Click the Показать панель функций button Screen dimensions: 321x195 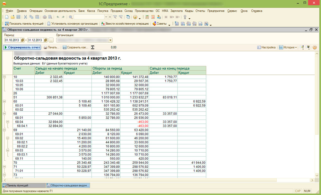pyautogui.click(x=23, y=24)
